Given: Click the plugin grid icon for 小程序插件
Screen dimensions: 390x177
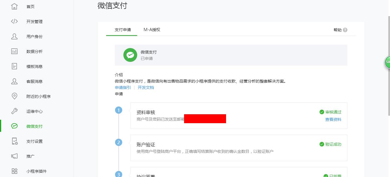Looking at the screenshot, I should pyautogui.click(x=14, y=171).
